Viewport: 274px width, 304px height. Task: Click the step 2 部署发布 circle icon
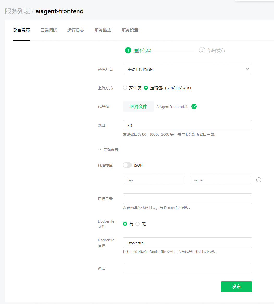(x=202, y=50)
